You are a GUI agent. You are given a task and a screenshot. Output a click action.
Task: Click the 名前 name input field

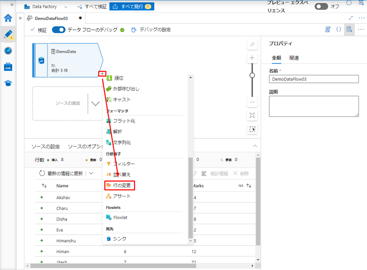coord(314,79)
